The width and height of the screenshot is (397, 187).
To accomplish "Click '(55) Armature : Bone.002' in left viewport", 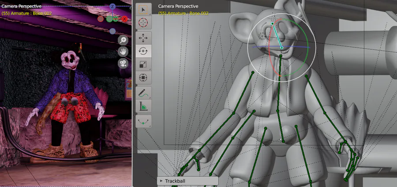I will point(26,13).
